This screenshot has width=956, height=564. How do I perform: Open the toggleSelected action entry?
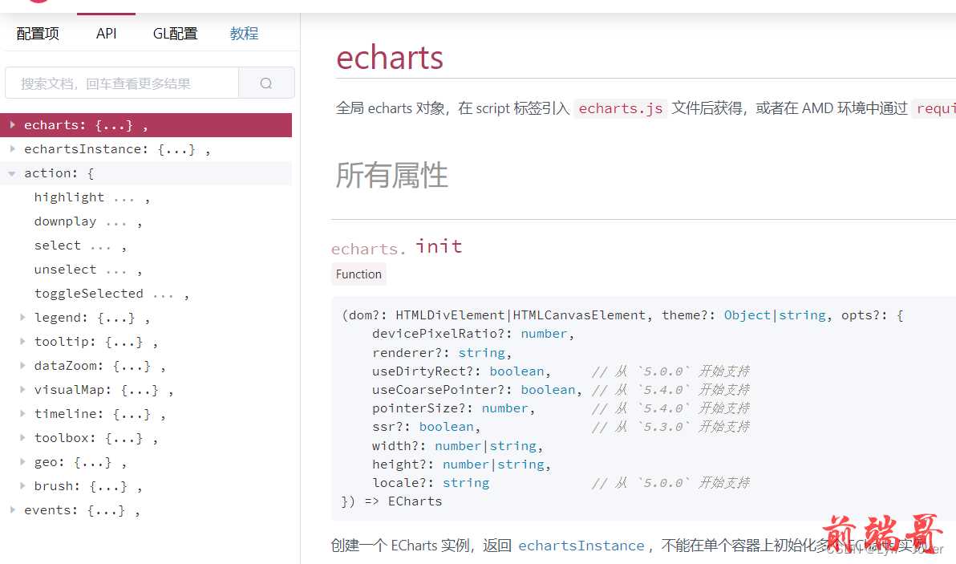click(x=111, y=294)
